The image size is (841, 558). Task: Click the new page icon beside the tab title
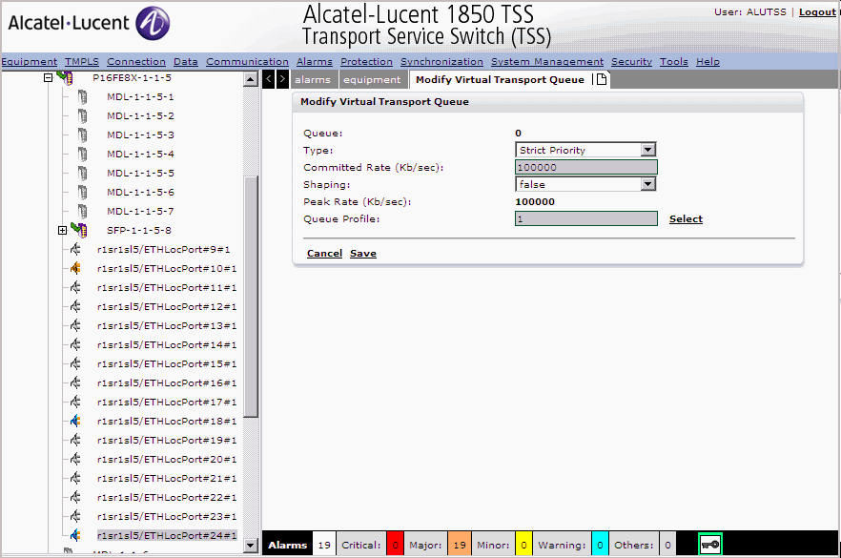pyautogui.click(x=602, y=79)
